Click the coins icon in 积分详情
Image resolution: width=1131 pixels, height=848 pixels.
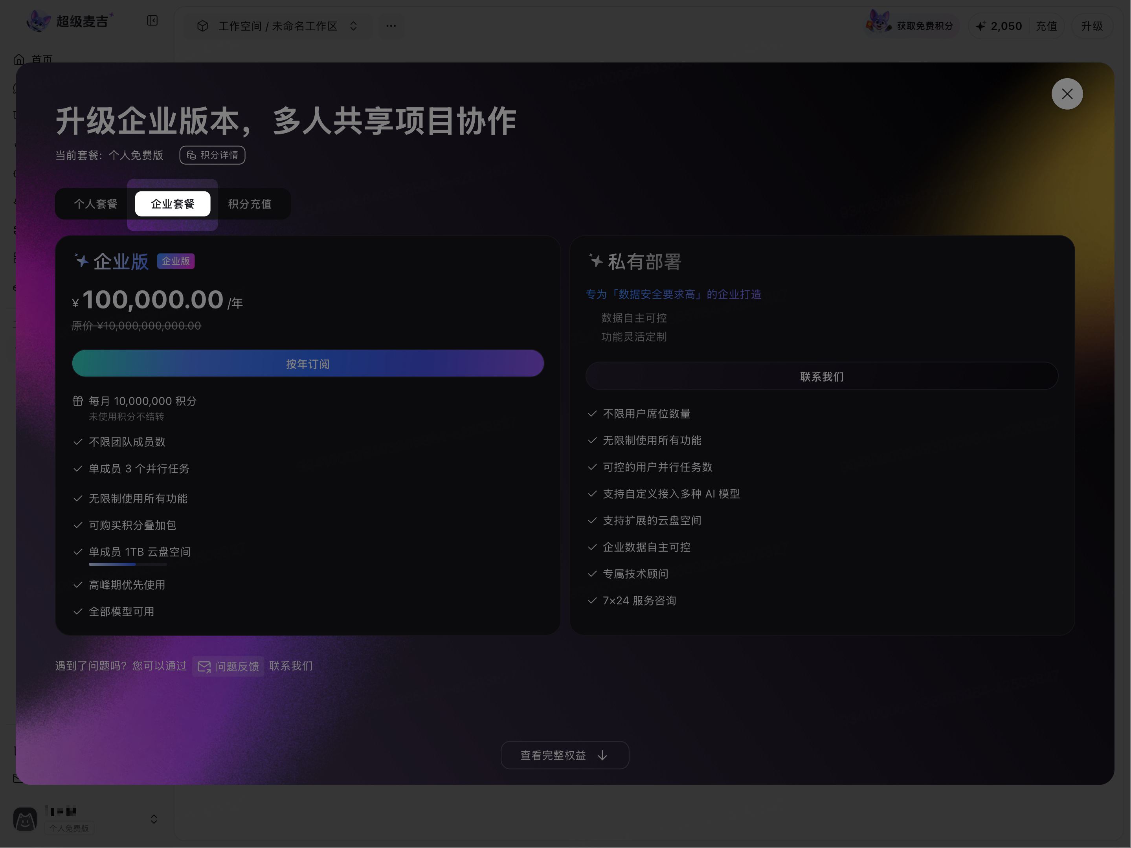(x=191, y=155)
